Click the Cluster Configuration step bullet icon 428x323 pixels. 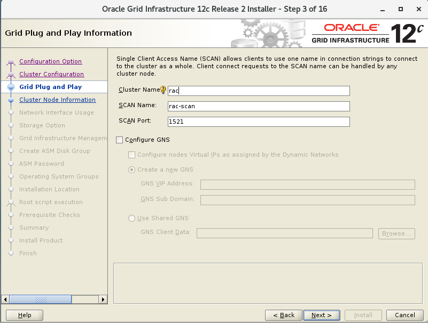11,75
